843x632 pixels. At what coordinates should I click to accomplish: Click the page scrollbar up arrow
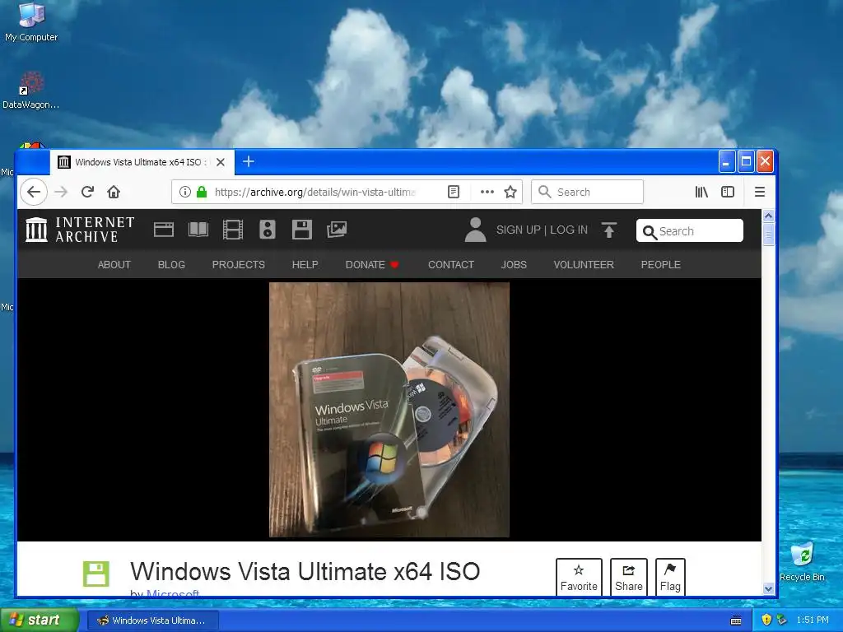pos(768,216)
